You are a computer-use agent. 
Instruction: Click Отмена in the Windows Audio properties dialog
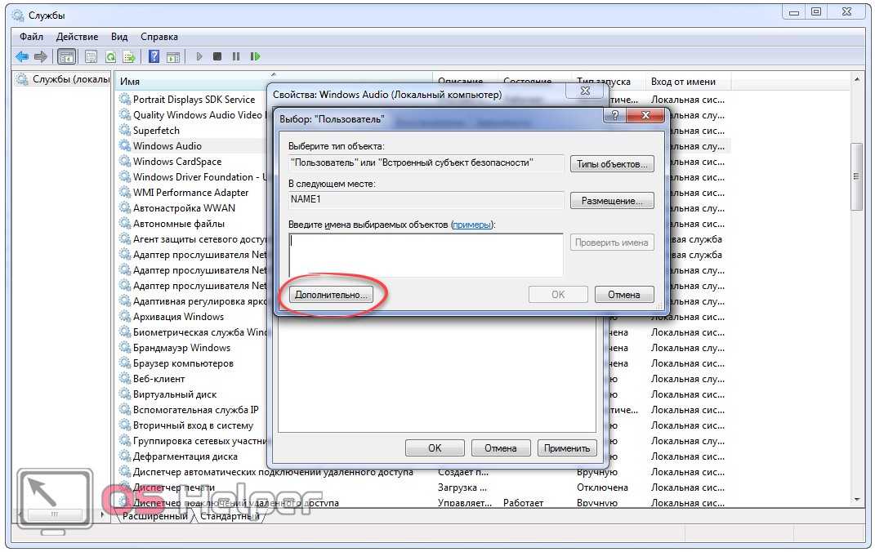click(x=501, y=447)
